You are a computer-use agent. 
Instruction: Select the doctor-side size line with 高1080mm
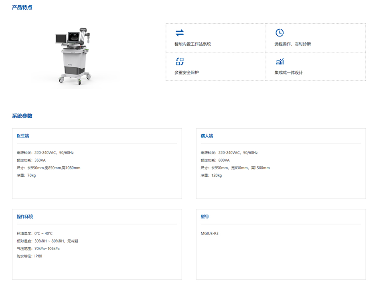pos(49,168)
